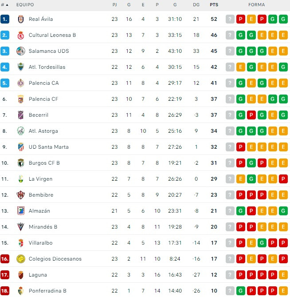Click Laguna's last orange E form badge
The image size is (290, 297).
tap(283, 275)
